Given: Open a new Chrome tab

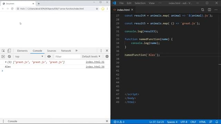Looking at the screenshot, I should point(39,4).
